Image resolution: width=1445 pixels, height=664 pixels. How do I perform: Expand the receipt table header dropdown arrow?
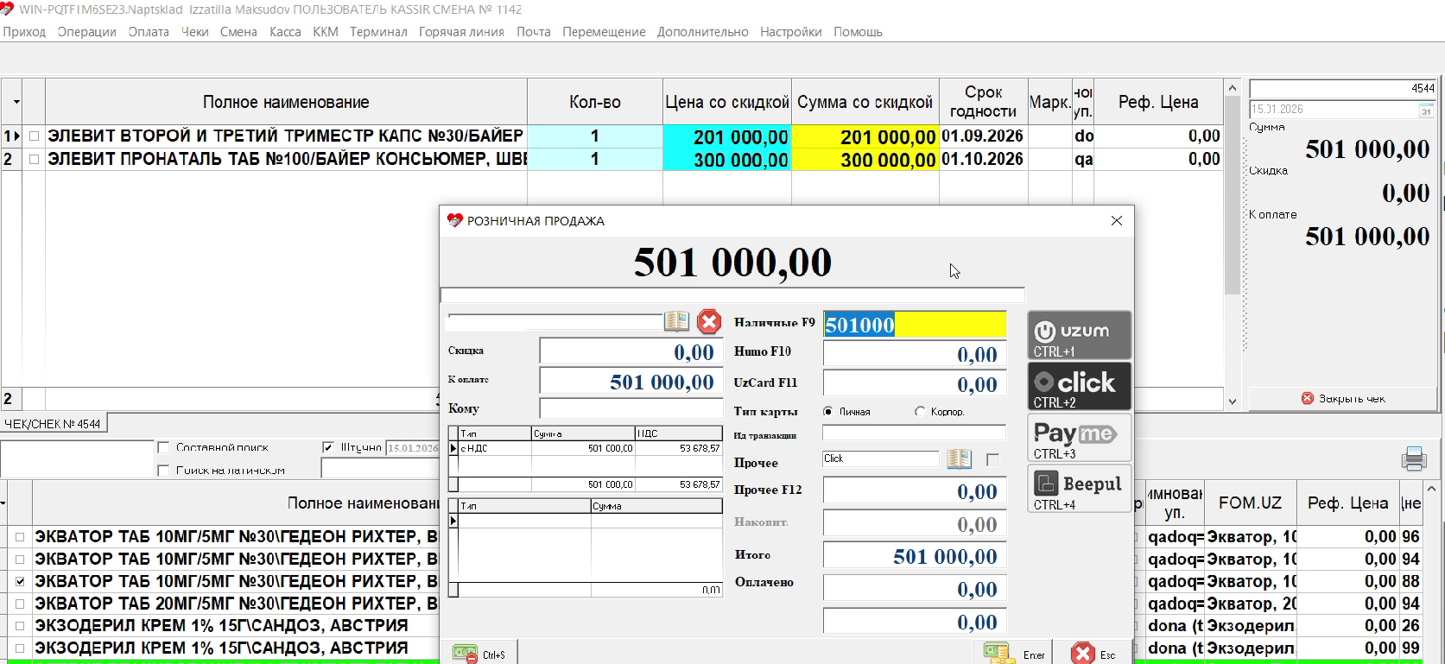point(16,102)
